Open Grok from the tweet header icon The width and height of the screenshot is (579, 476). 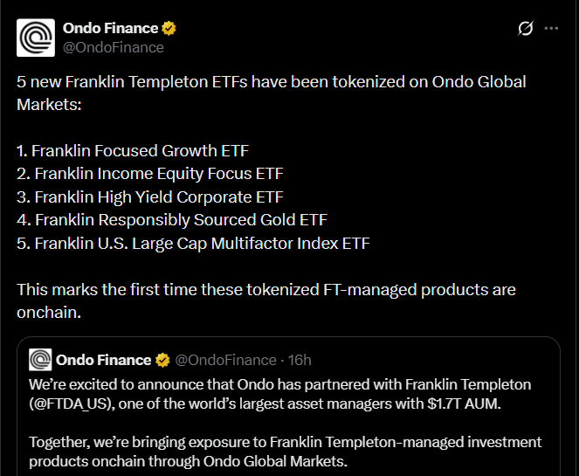[525, 28]
